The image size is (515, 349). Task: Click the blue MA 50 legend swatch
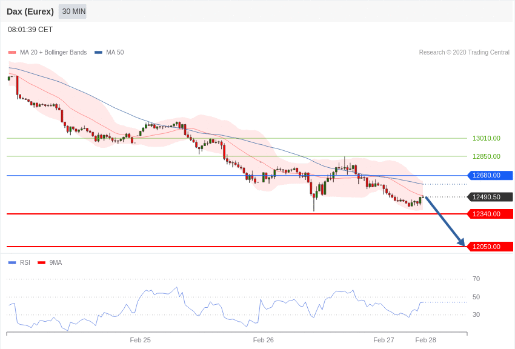pos(98,53)
